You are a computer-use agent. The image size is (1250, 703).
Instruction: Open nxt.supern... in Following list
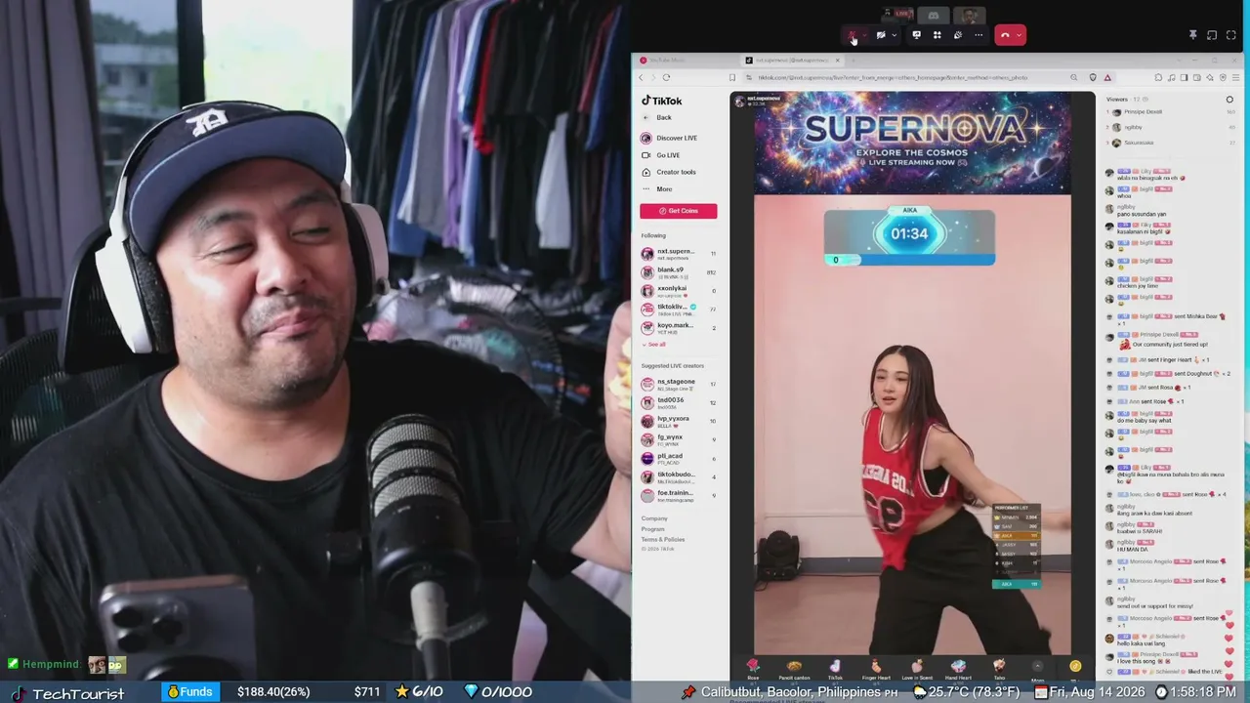pos(678,254)
